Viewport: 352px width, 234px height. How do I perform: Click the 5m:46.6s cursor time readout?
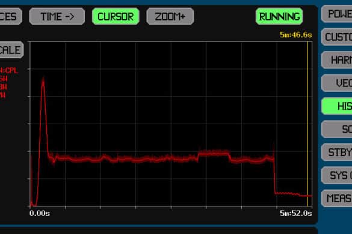pos(296,35)
